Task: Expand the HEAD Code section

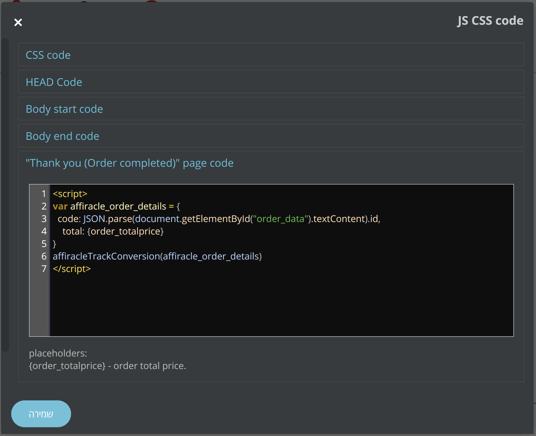Action: 54,82
